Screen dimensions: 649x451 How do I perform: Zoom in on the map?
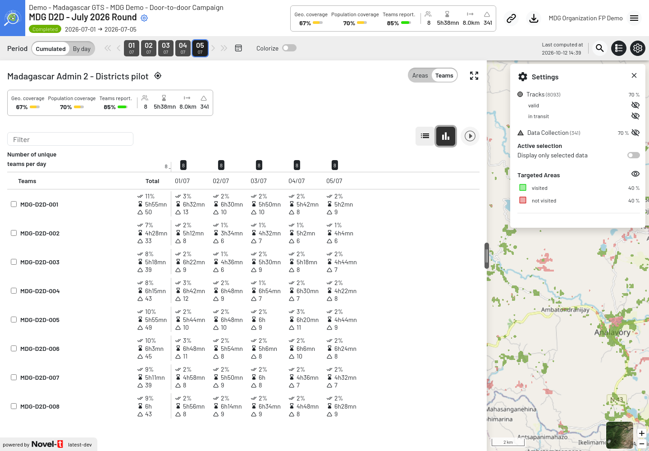click(642, 433)
